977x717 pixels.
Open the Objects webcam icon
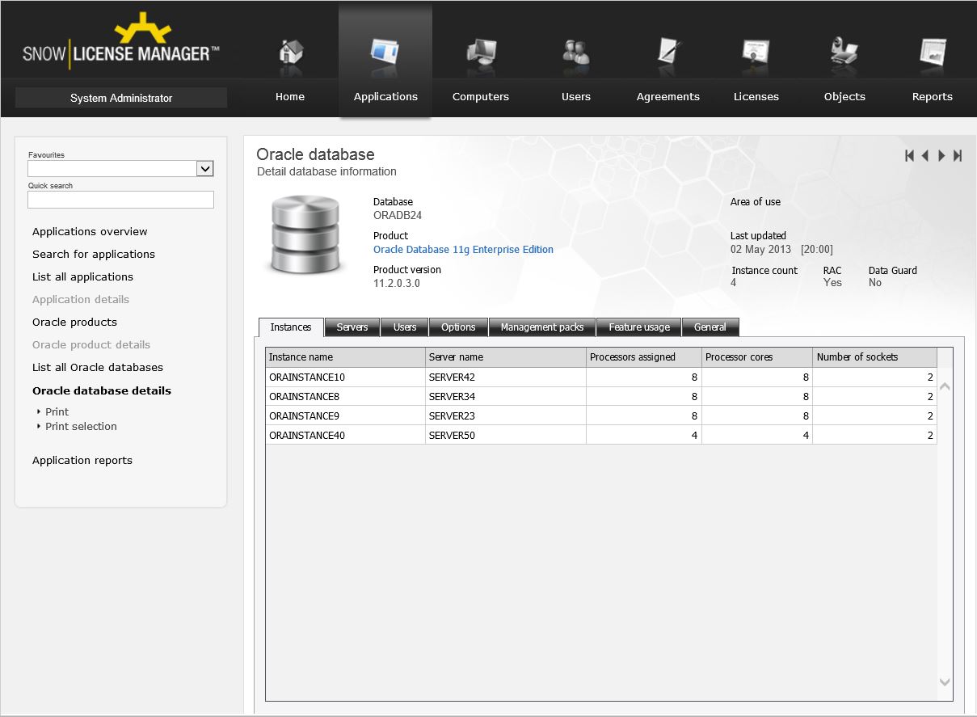[844, 52]
